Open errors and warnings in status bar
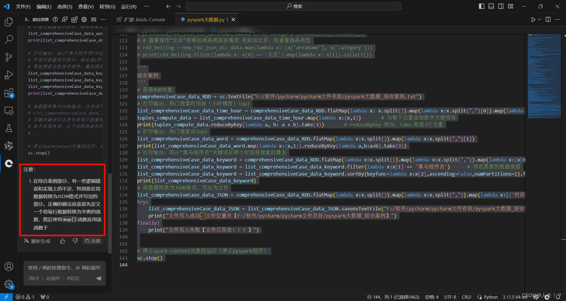 pos(25,297)
